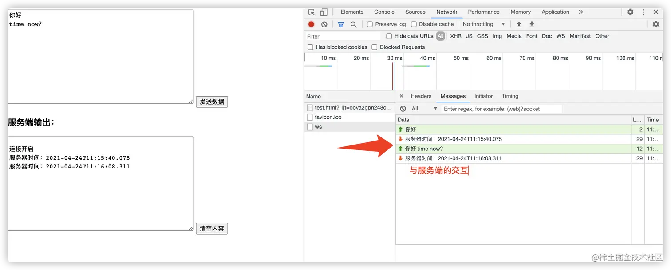Filter requests by Manifest type
Image resolution: width=671 pixels, height=270 pixels.
(580, 36)
